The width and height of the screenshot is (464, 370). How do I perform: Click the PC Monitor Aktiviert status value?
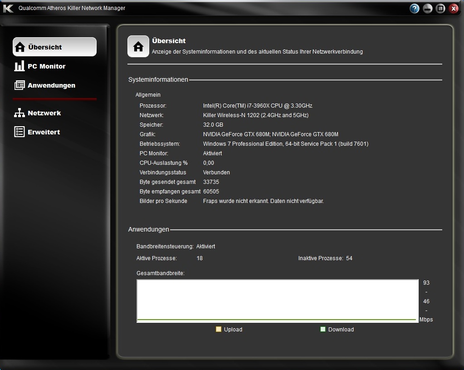tap(212, 153)
